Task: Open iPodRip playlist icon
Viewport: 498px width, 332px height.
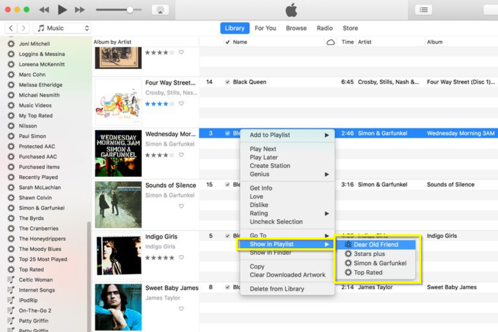Action: click(11, 300)
